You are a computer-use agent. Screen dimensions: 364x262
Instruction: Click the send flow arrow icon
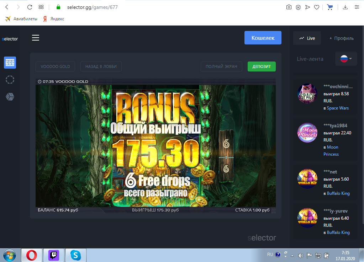tap(307, 7)
